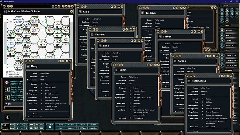This screenshot has height=135, width=240.
Task: Toggle lock icon on Basilicus window
Action: [x=174, y=8]
